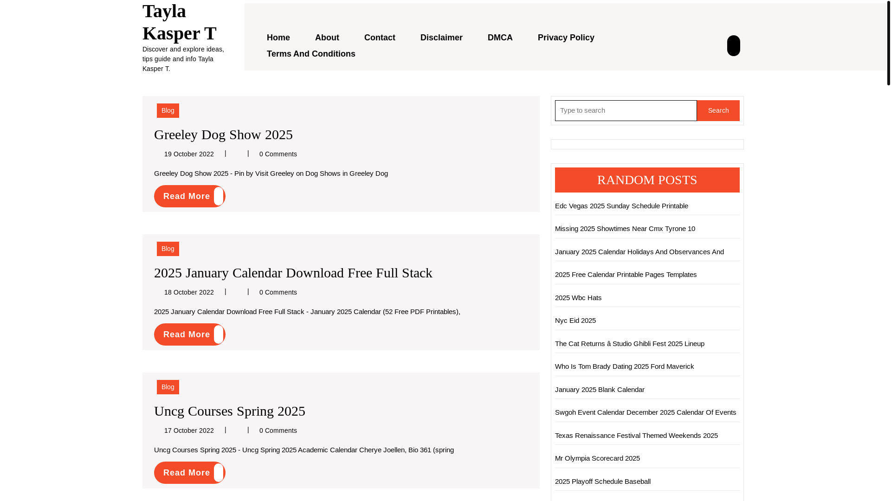
Task: Open Edc Vegas 2025 Sunday Schedule Printable
Action: coord(621,206)
